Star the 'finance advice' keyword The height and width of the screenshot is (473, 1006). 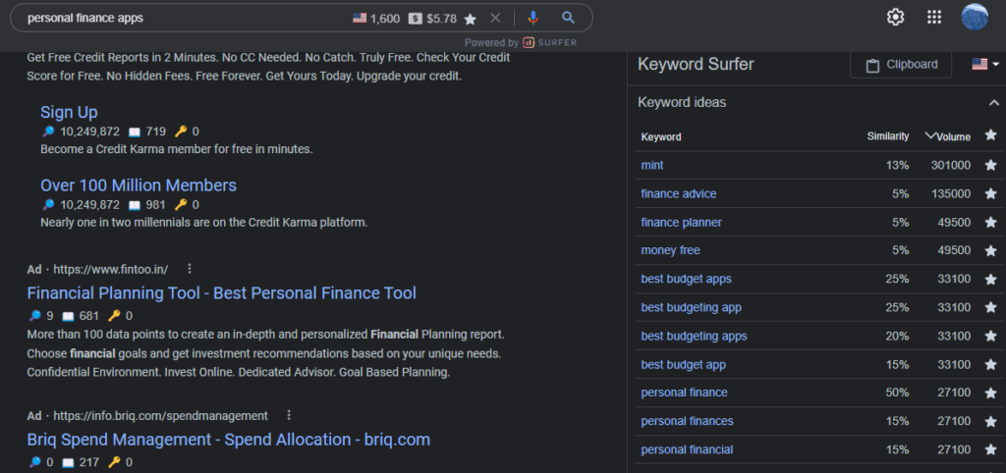pos(990,193)
